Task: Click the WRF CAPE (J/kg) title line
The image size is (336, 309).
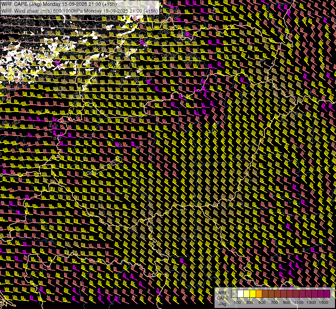Action: click(59, 4)
